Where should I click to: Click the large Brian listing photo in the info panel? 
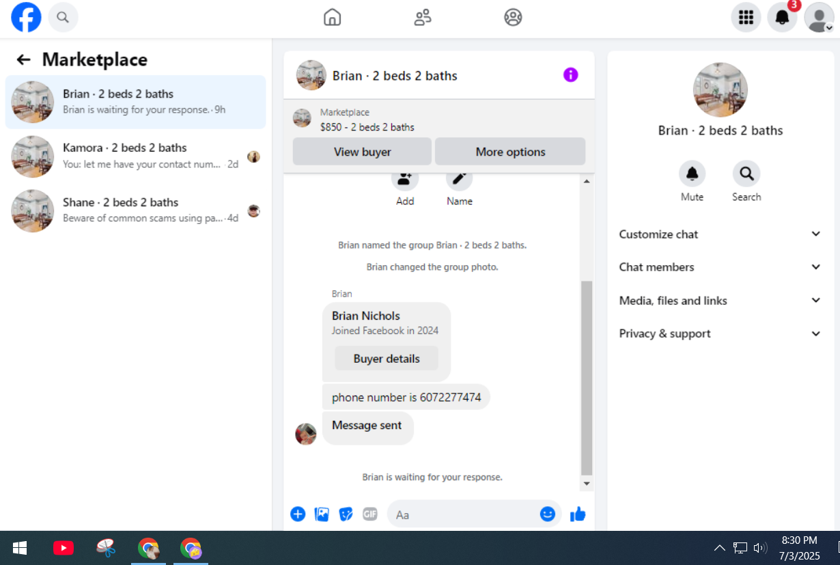[720, 89]
